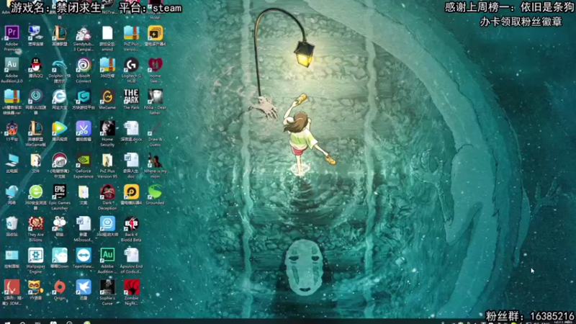Image resolution: width=576 pixels, height=324 pixels.
Task: Launch Ubisoft Connect
Action: point(84,65)
